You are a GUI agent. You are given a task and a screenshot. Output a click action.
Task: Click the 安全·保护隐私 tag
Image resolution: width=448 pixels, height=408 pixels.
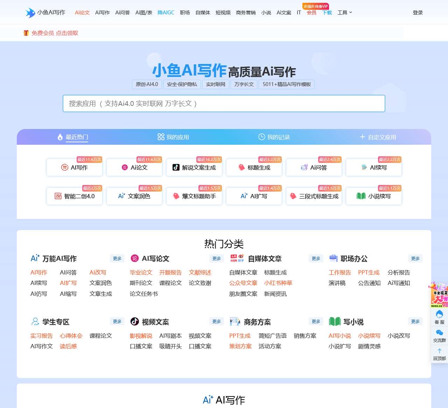coord(182,84)
